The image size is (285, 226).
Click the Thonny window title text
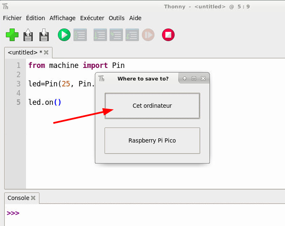207,7
